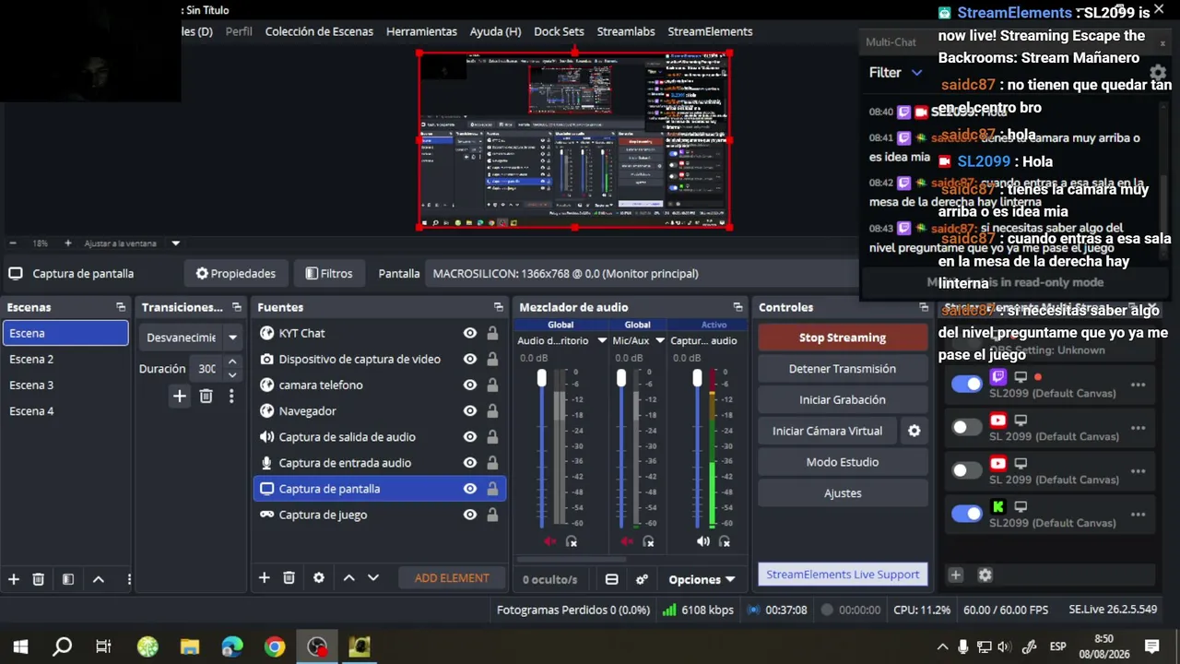This screenshot has width=1180, height=664.
Task: Open the Colección de Escenas menu
Action: (x=319, y=31)
